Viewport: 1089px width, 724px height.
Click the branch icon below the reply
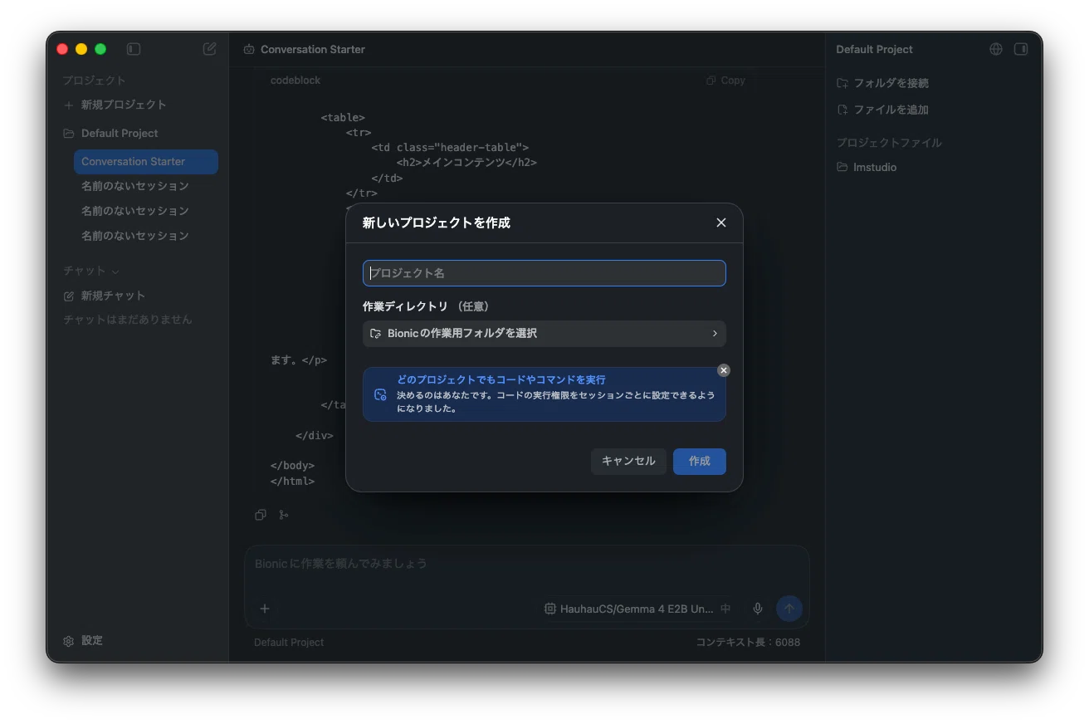point(284,515)
